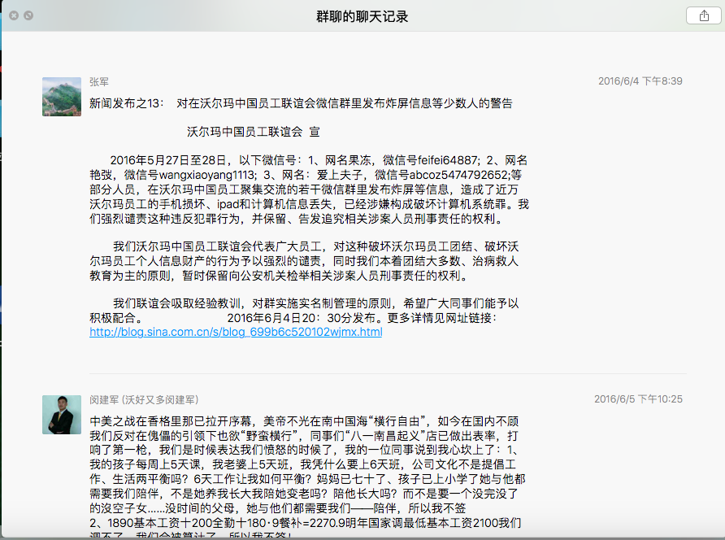The width and height of the screenshot is (725, 540).
Task: Open the blog.sina.com.cn hyperlink
Action: click(236, 333)
